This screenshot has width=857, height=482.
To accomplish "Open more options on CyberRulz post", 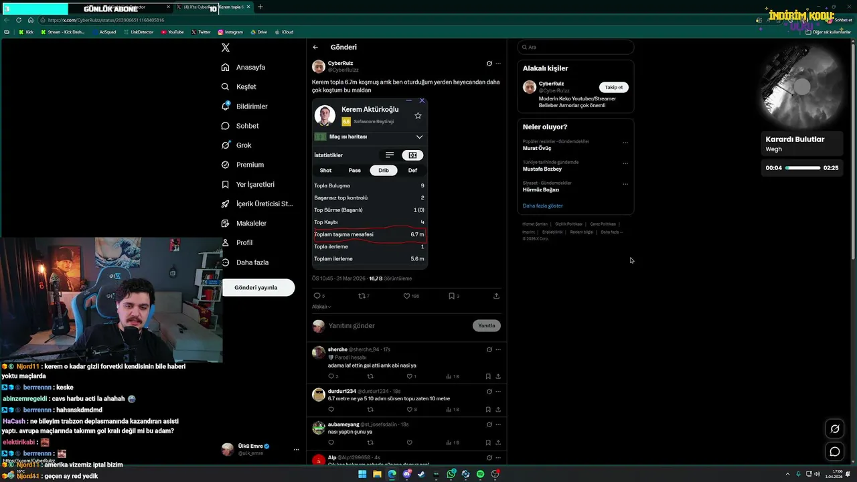I will [x=498, y=64].
